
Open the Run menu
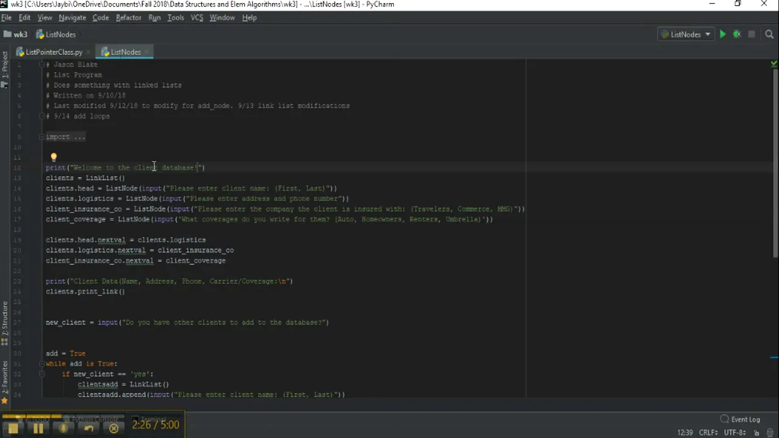(x=155, y=18)
